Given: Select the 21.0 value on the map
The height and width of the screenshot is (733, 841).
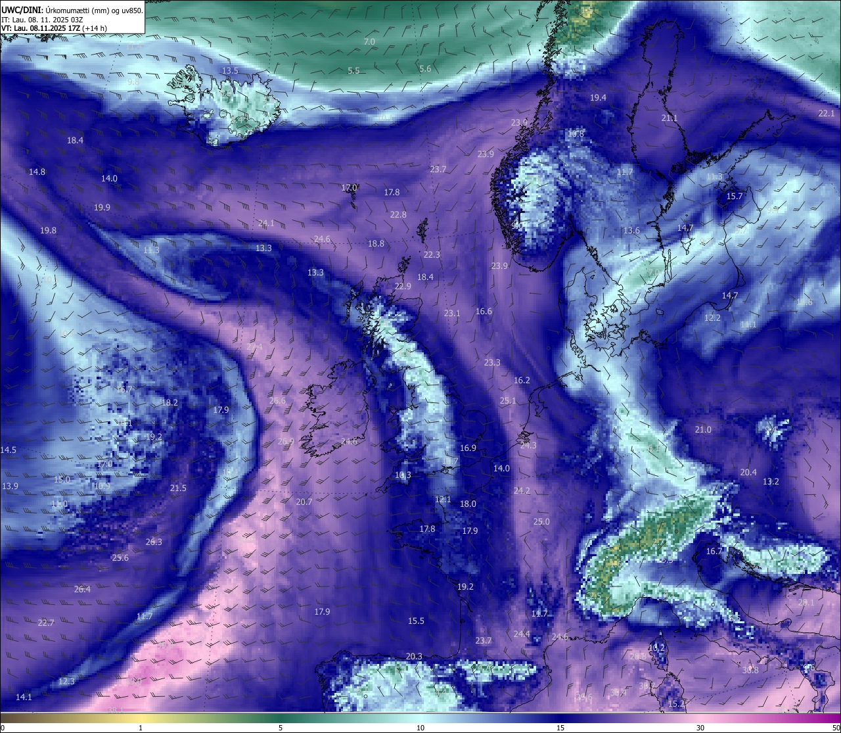Looking at the screenshot, I should click(703, 429).
